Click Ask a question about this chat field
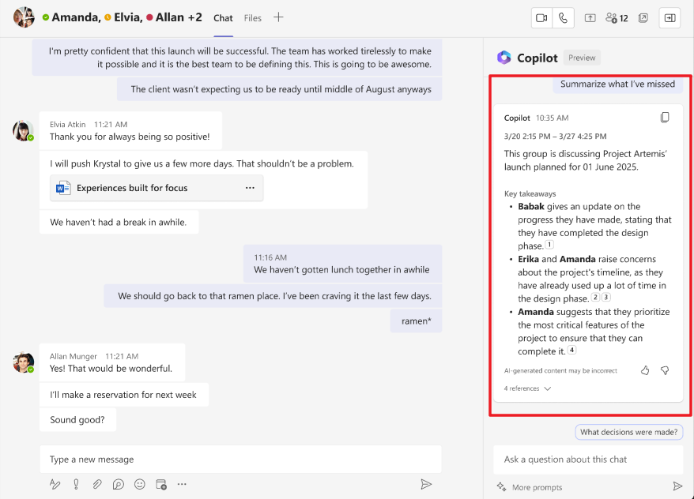 (588, 460)
